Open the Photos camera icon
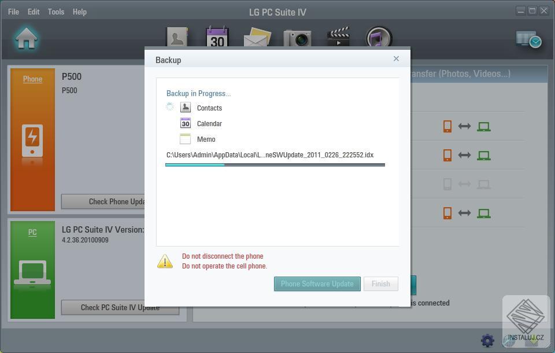Screen dimensions: 555x353 pos(297,38)
